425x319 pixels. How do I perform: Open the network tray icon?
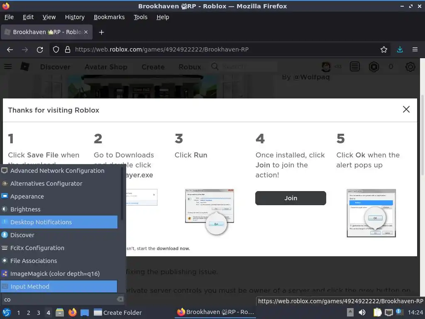pos(388,312)
